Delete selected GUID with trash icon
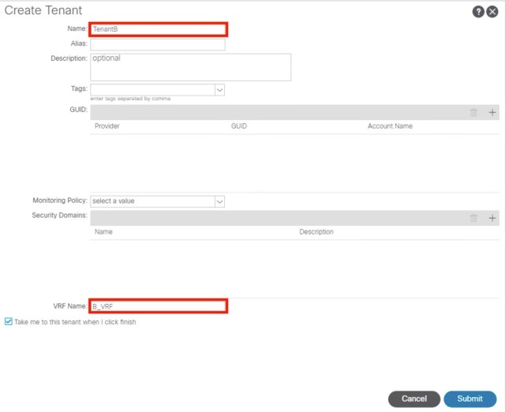 [473, 112]
